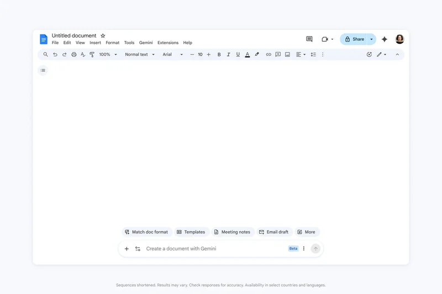Click the Share button
This screenshot has height=294, width=442.
(354, 39)
